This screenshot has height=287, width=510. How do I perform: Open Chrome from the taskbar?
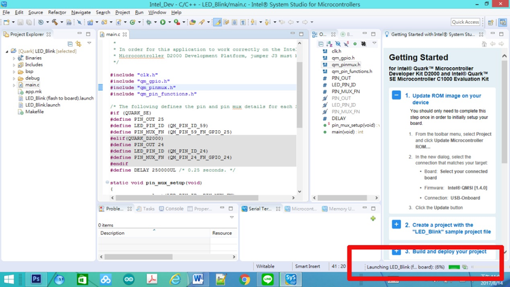[x=245, y=279]
